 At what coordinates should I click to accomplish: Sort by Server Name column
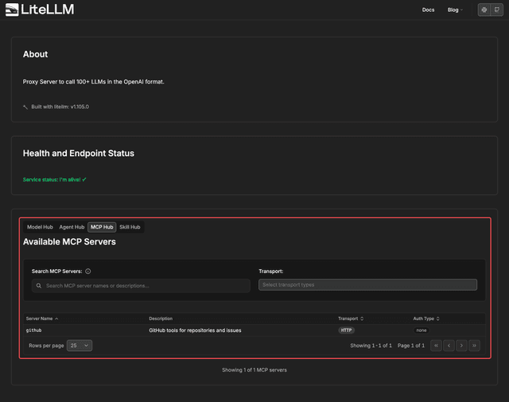pyautogui.click(x=42, y=318)
